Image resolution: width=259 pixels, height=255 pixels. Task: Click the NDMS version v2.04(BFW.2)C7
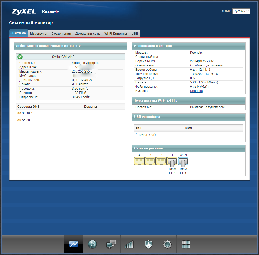[x=202, y=61]
